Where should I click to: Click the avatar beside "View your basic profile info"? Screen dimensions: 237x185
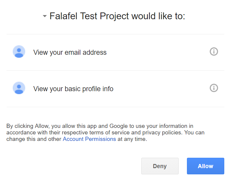click(19, 88)
